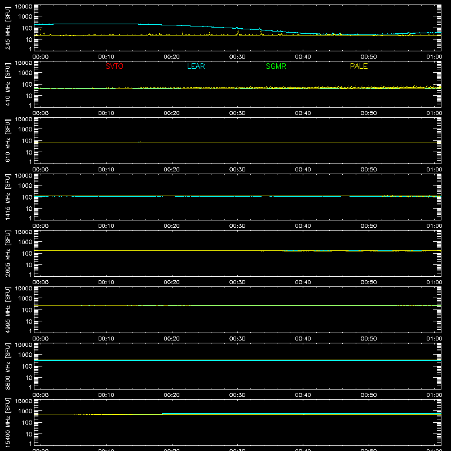Viewport: 451px width, 451px height.
Task: Click the small spike on the 610 MHz trace
Action: click(139, 142)
